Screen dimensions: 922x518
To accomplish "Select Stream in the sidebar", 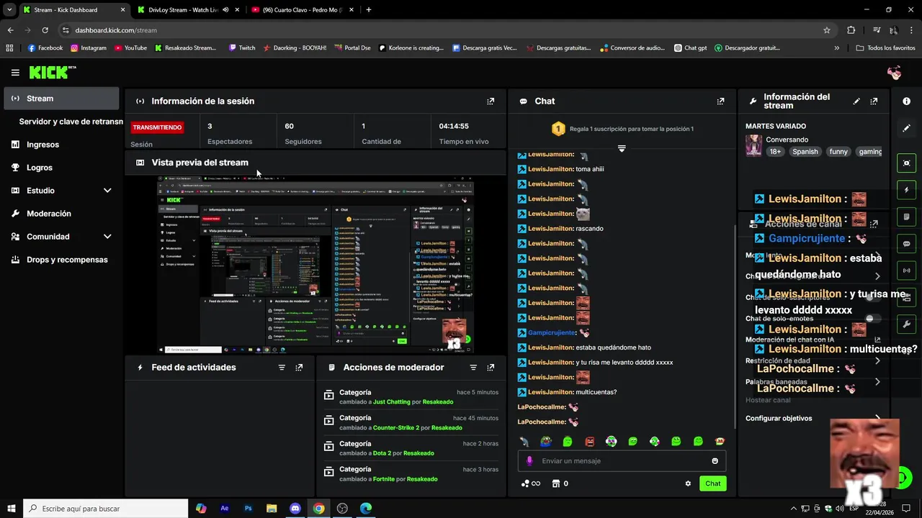I will (61, 99).
